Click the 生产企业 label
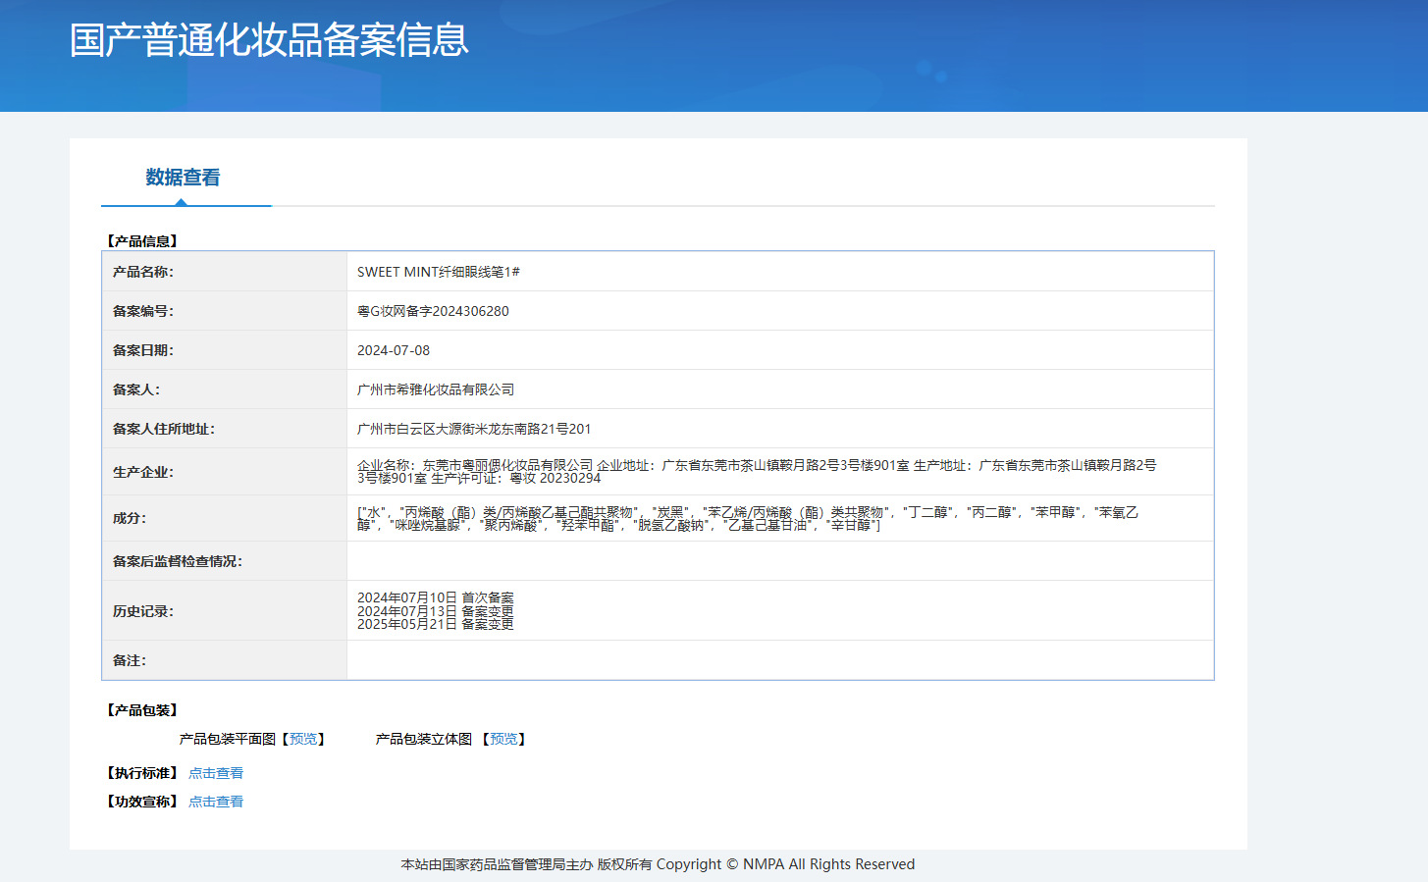1428x882 pixels. (143, 472)
